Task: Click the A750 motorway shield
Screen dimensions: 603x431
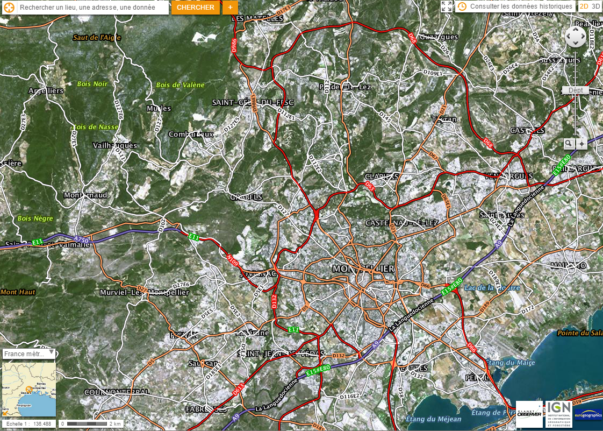Action: click(x=81, y=240)
